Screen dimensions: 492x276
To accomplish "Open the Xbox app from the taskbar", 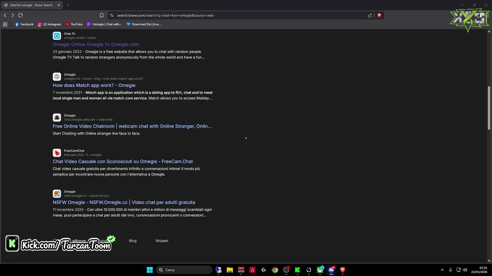I will pyautogui.click(x=320, y=270).
